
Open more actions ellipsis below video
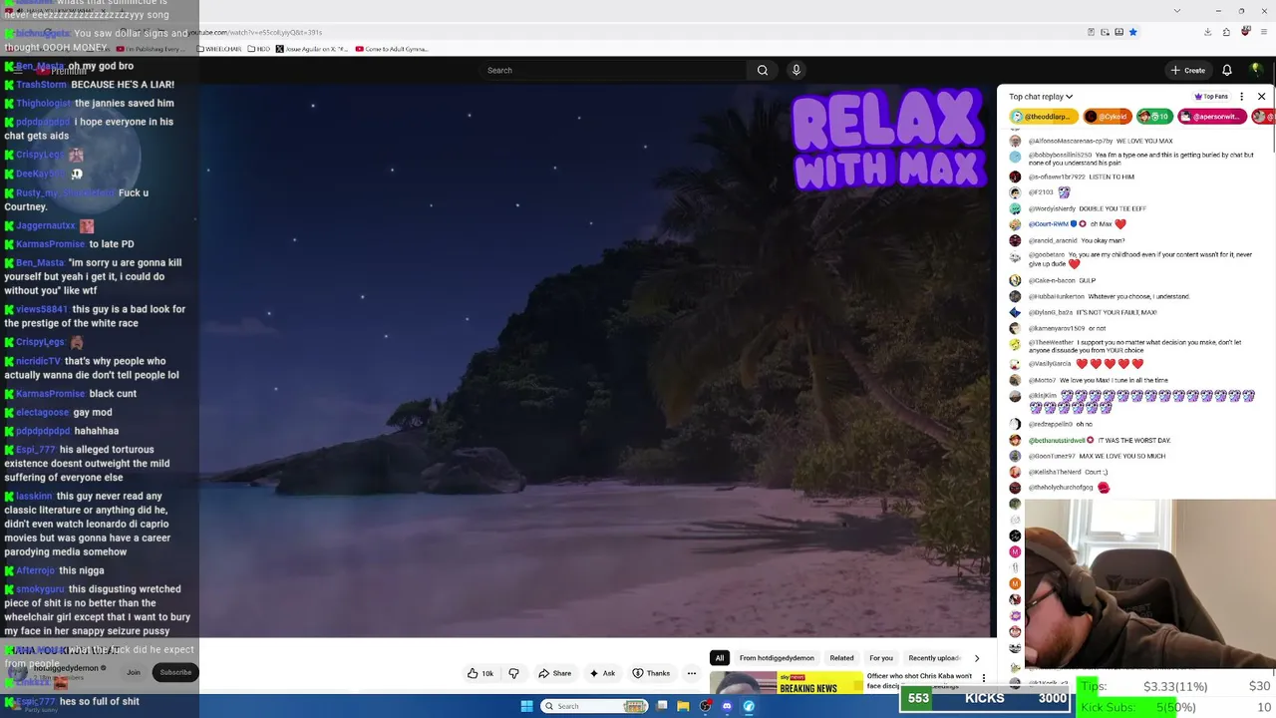[691, 673]
